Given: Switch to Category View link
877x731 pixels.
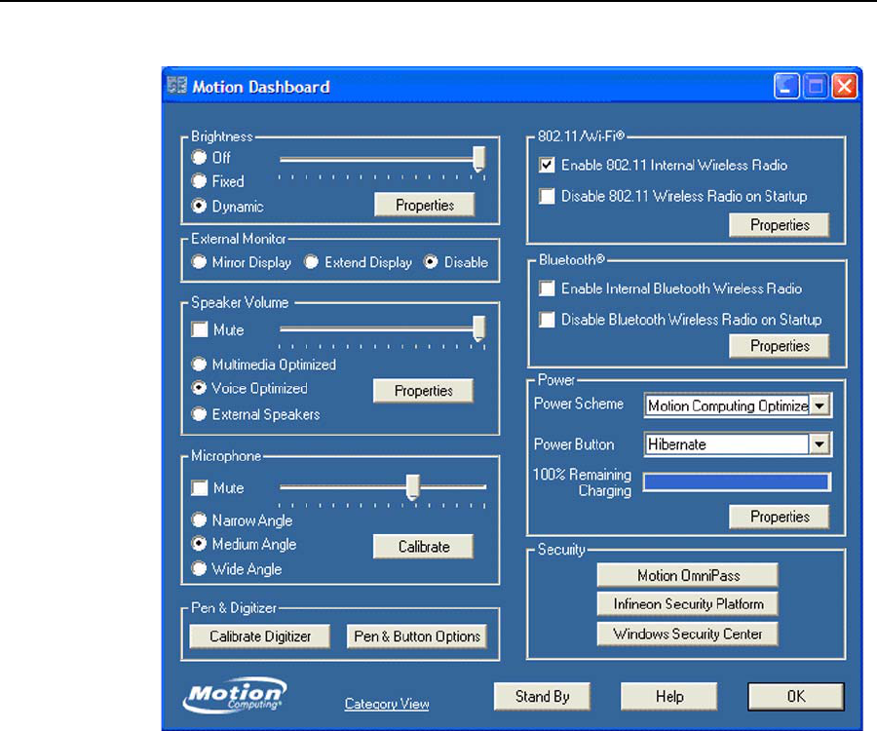Looking at the screenshot, I should [x=387, y=704].
